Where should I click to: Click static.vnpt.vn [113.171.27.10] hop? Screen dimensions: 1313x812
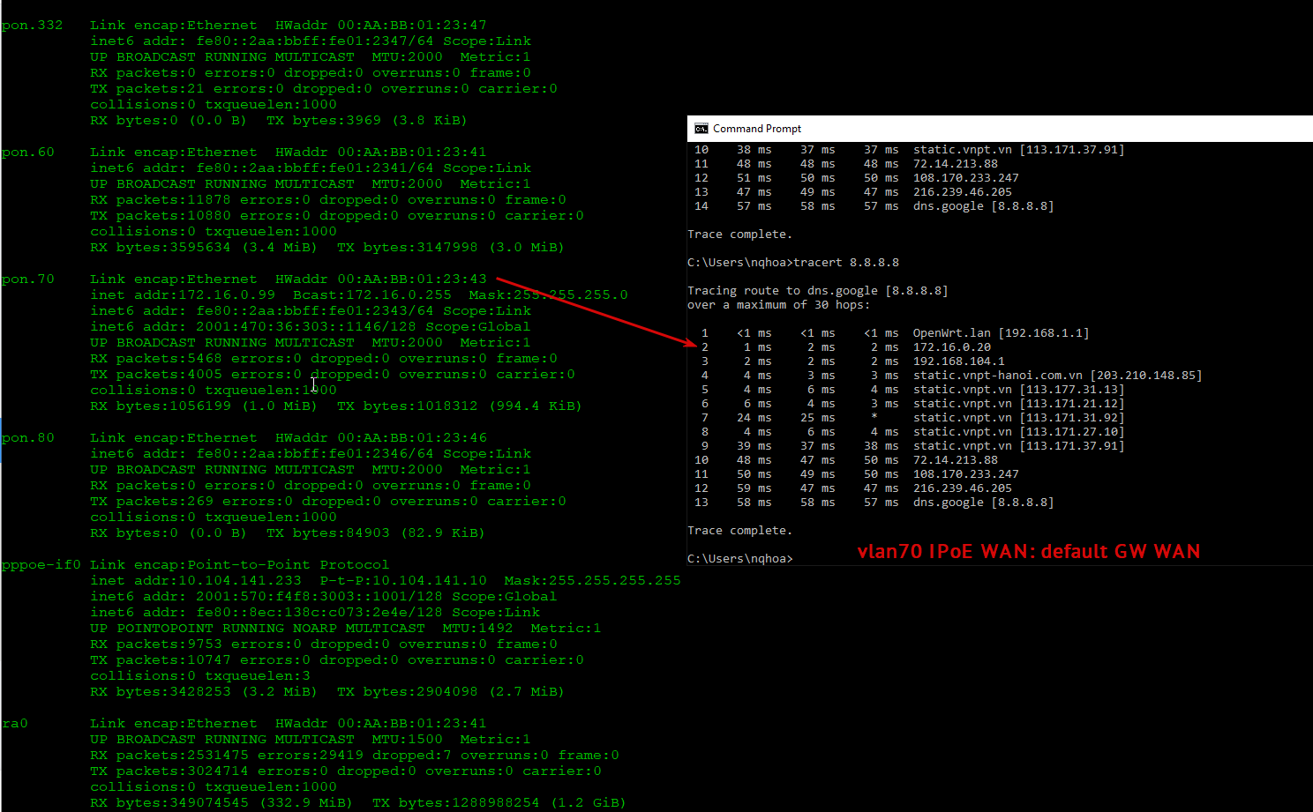click(1019, 431)
